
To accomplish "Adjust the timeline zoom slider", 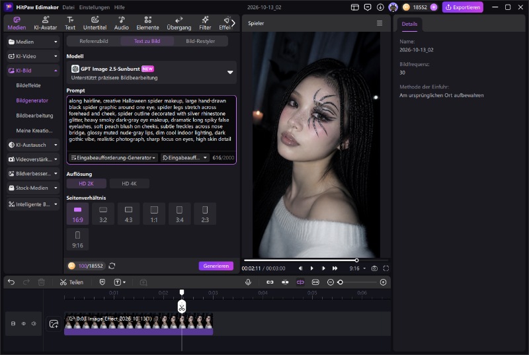I will tap(357, 282).
